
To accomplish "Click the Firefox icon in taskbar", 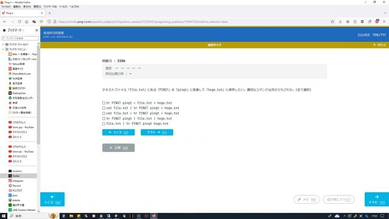I will (x=154, y=216).
